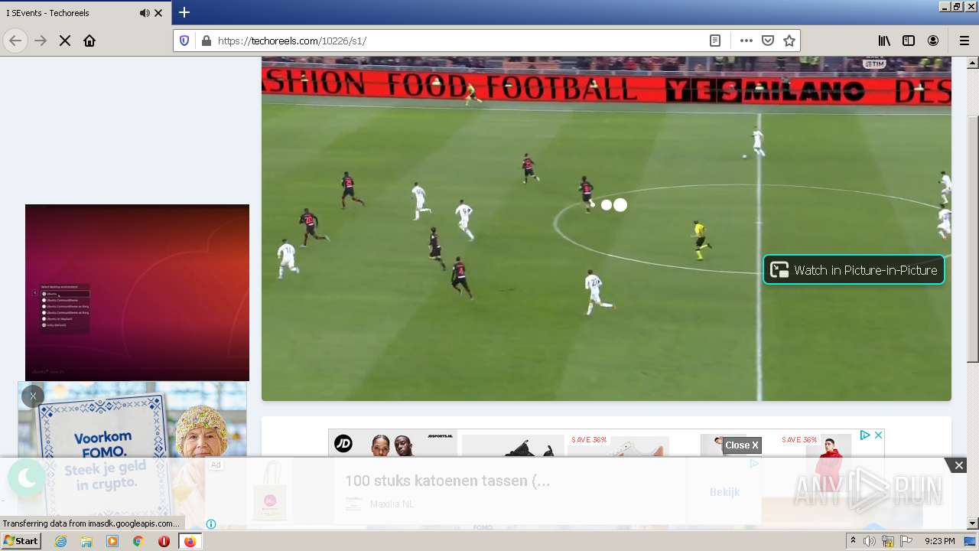Viewport: 979px width, 551px height.
Task: Close the SEvents - Techoreels tab
Action: pos(158,13)
